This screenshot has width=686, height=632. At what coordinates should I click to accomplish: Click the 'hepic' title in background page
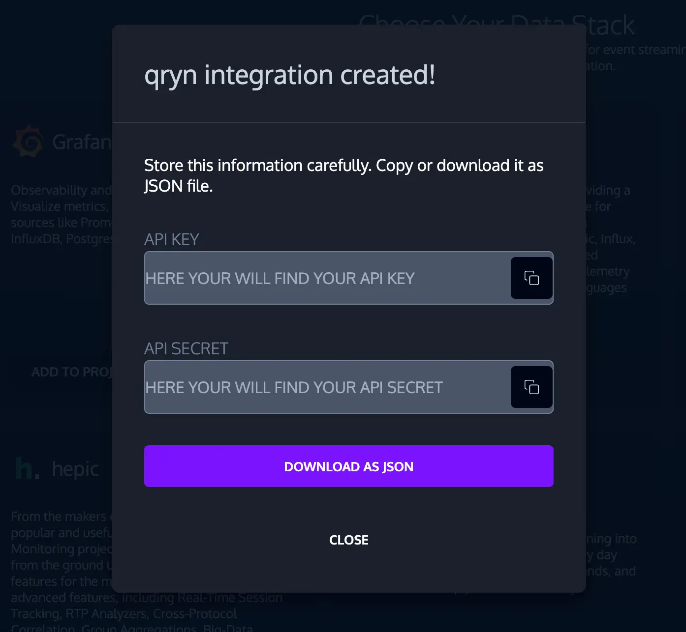(75, 469)
